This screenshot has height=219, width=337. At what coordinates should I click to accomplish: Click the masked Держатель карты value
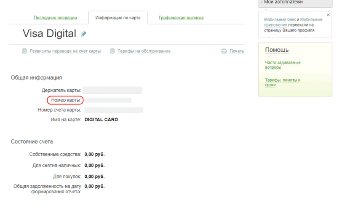pyautogui.click(x=112, y=90)
